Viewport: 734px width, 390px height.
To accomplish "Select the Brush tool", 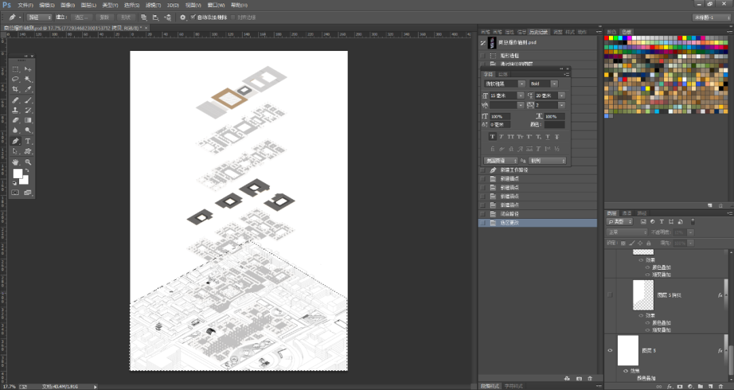I will [28, 100].
